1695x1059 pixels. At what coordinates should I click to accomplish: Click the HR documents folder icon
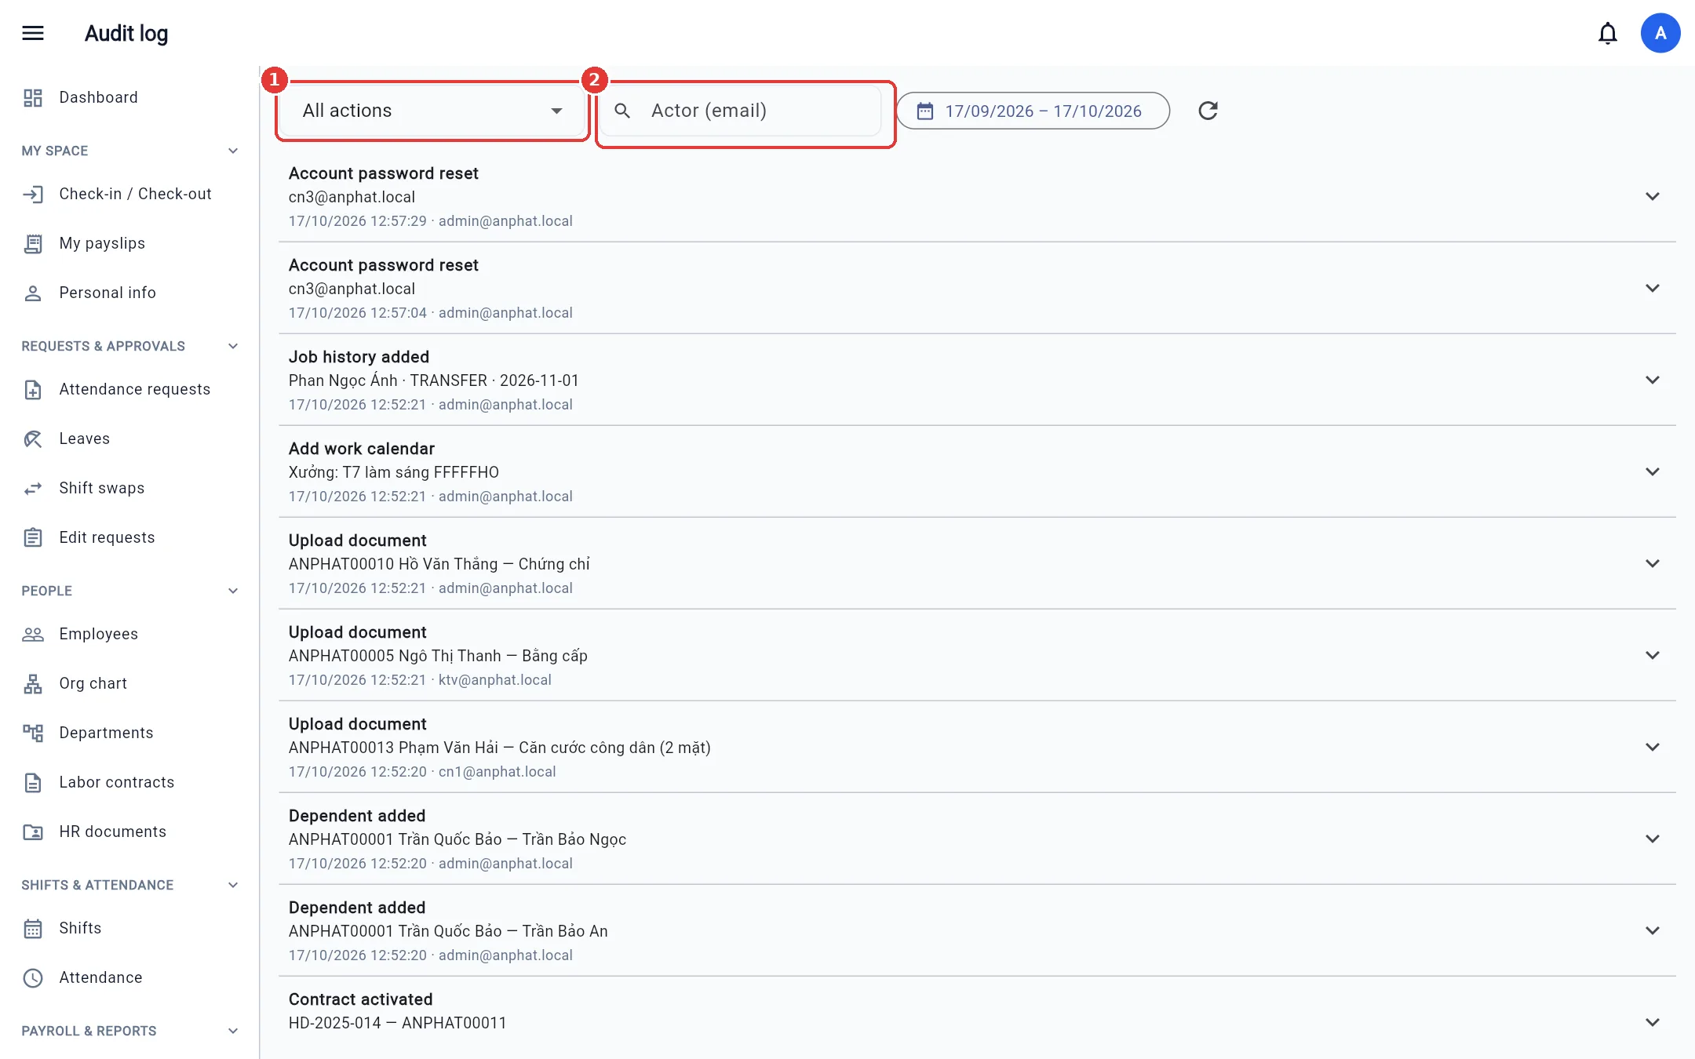(33, 832)
